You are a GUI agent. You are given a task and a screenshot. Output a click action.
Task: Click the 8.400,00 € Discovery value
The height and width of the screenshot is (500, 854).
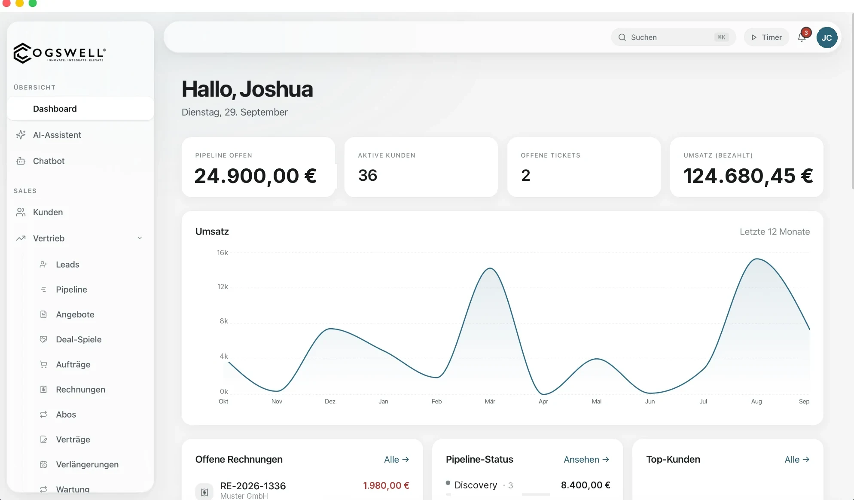(586, 485)
